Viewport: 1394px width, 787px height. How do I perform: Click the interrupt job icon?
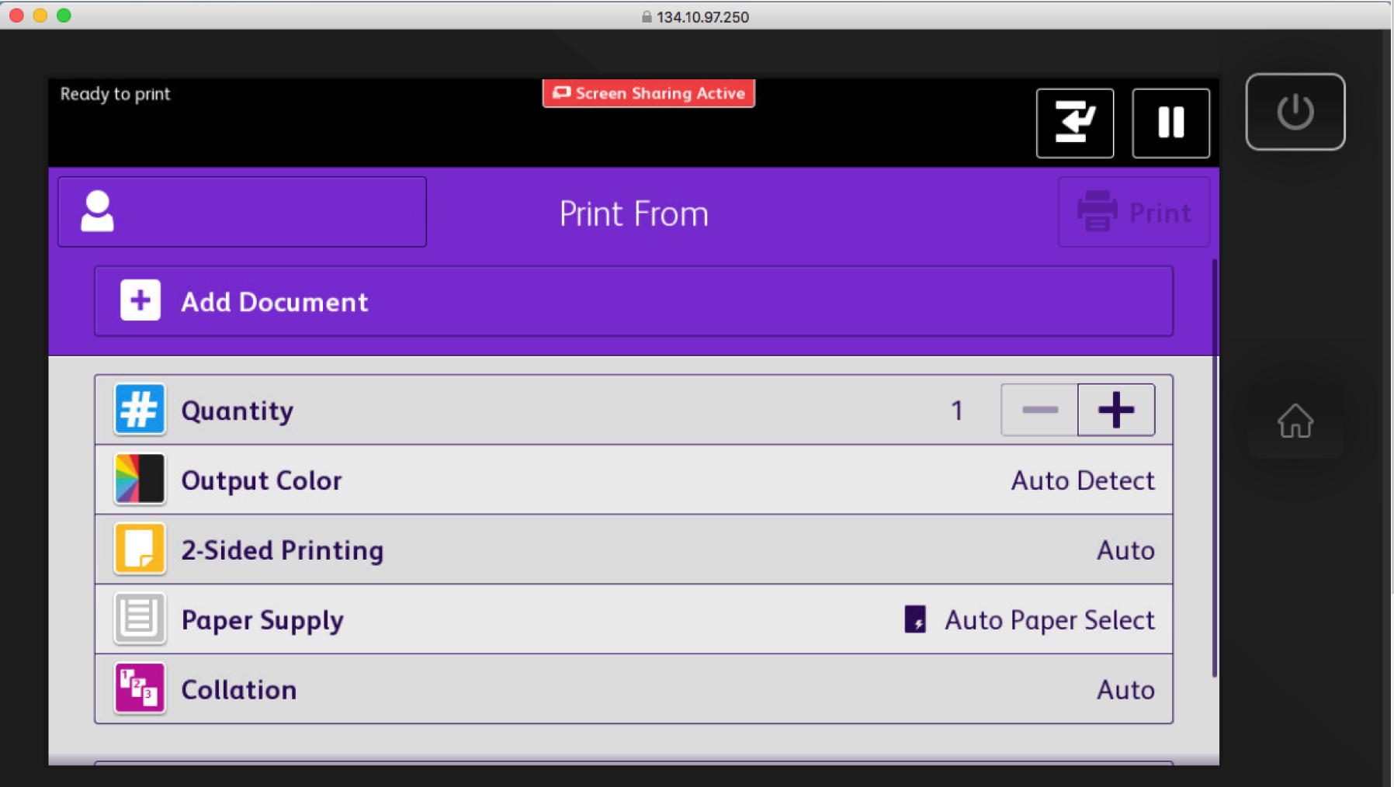click(x=1075, y=123)
